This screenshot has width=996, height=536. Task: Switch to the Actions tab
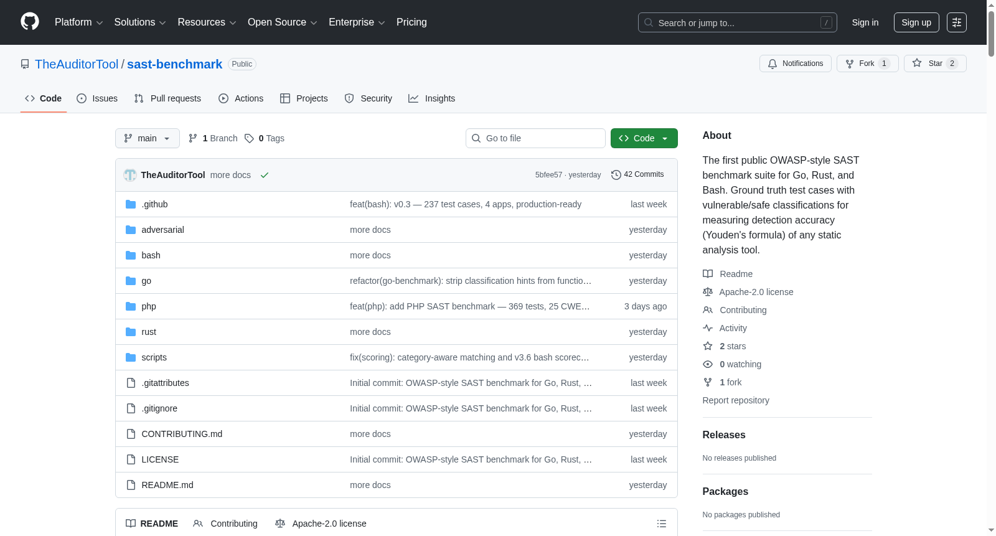pos(241,98)
